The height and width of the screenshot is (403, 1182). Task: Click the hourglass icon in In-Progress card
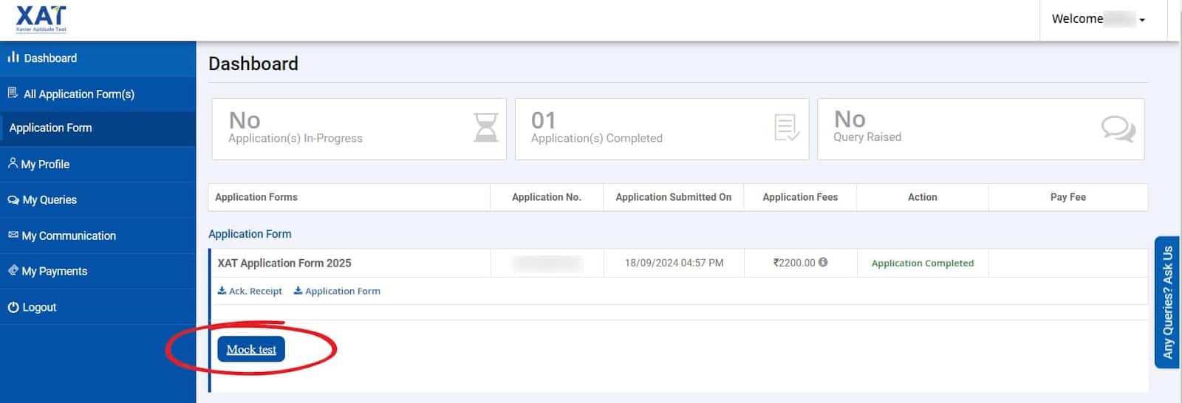[x=485, y=127]
